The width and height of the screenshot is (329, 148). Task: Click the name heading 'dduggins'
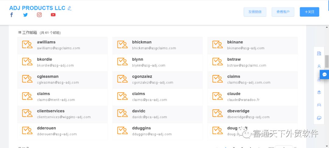(x=141, y=128)
